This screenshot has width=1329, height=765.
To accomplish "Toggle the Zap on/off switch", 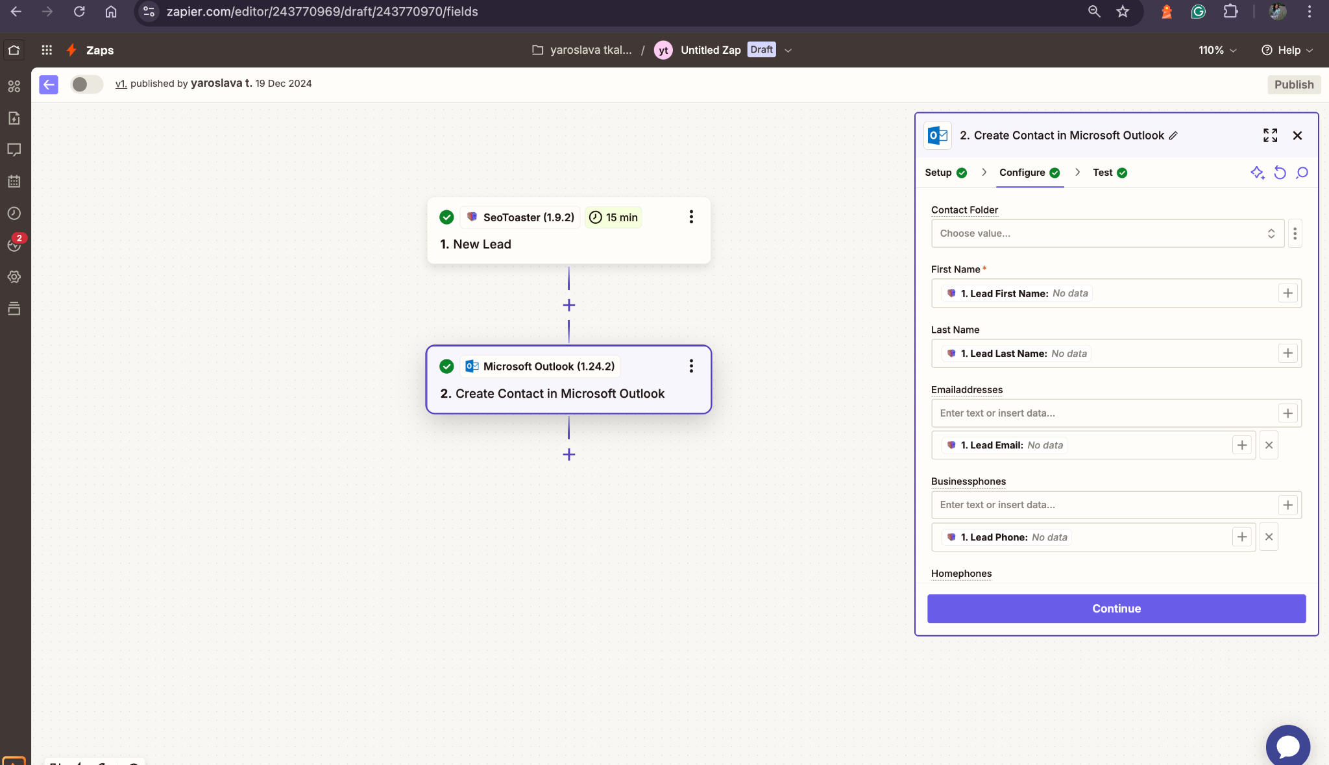I will pyautogui.click(x=86, y=84).
